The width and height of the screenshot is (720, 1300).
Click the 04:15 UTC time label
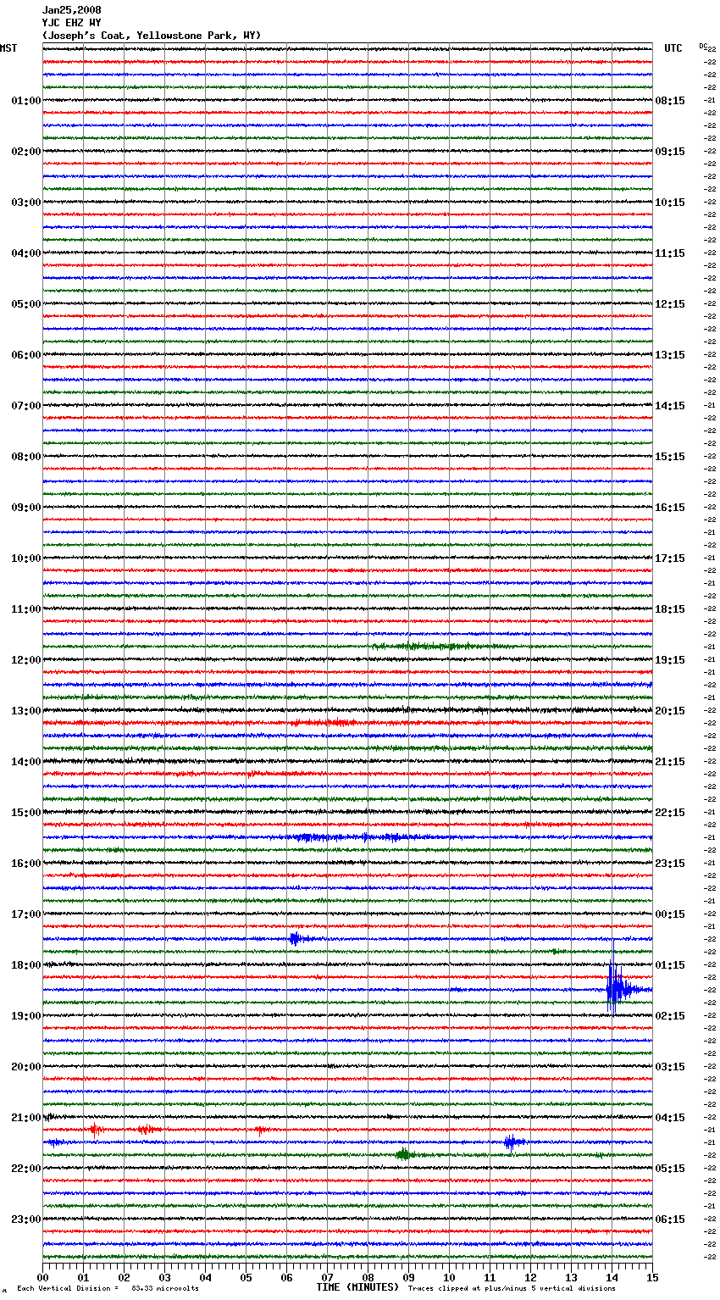click(x=670, y=1118)
